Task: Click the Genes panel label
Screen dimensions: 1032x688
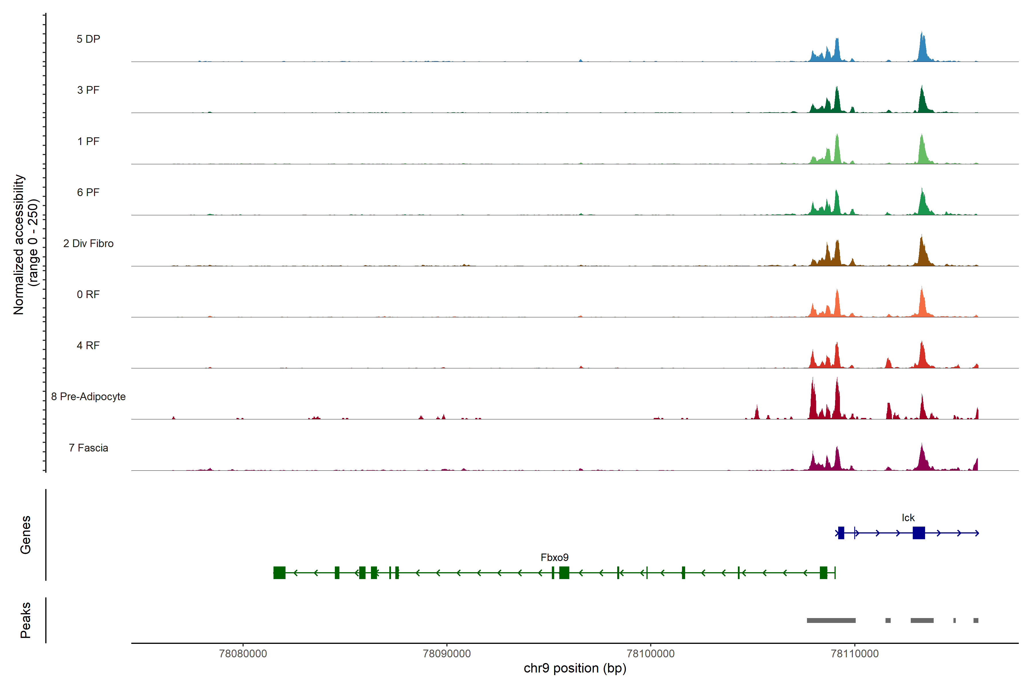Action: click(x=26, y=535)
